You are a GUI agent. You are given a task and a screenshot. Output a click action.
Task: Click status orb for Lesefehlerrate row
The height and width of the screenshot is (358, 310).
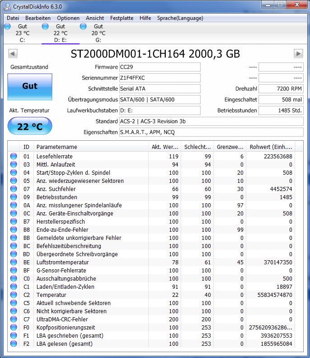(x=14, y=156)
